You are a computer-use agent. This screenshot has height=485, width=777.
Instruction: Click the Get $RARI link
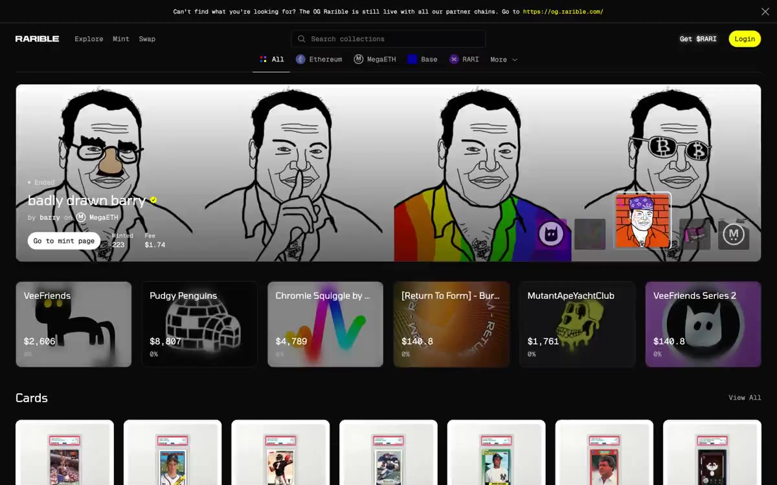pyautogui.click(x=698, y=39)
